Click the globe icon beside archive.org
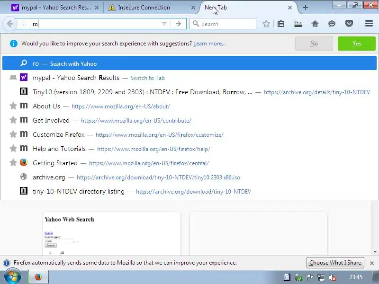The width and height of the screenshot is (379, 284). point(23,177)
